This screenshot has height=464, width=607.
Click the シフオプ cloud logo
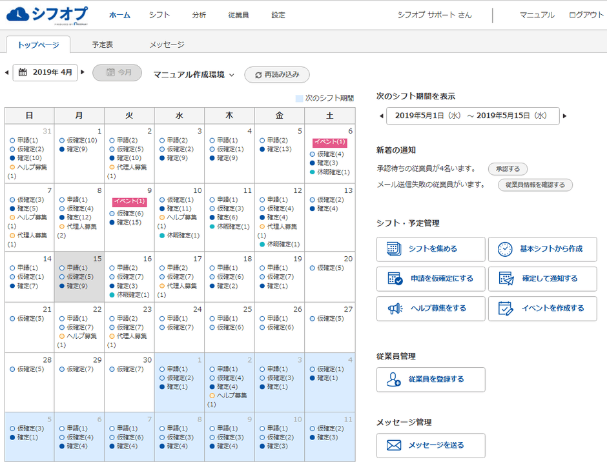tap(50, 14)
